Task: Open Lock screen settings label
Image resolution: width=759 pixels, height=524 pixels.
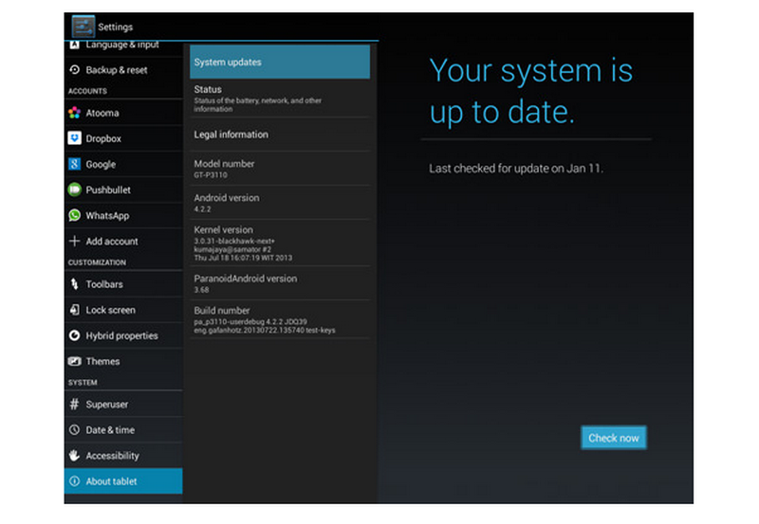Action: pos(110,310)
